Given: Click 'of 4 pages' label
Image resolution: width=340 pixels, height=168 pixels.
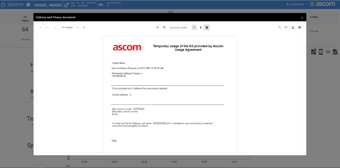Looking at the screenshot, I should pos(67,28).
